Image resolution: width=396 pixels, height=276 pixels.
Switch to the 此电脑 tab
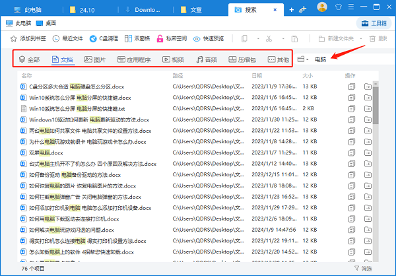click(x=28, y=10)
